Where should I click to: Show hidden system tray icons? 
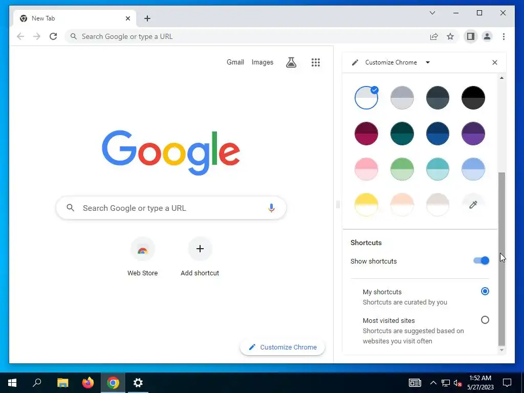point(433,383)
